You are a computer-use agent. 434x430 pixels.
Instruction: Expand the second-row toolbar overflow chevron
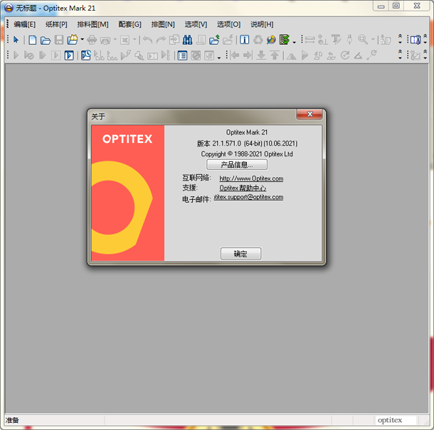[x=400, y=55]
